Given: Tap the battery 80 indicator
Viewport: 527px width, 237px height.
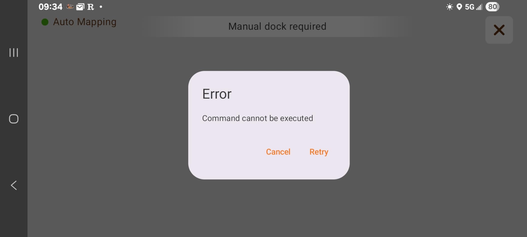Looking at the screenshot, I should (x=492, y=7).
